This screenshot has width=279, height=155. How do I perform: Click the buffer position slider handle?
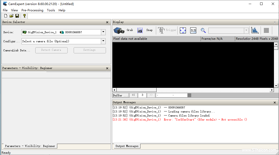[189, 95]
